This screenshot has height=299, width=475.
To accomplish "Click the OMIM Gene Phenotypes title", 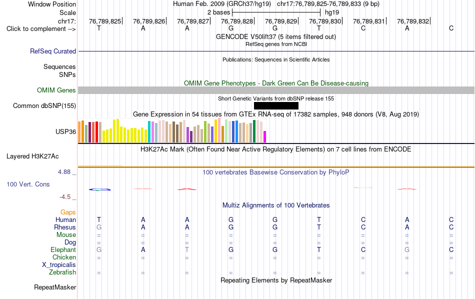I will pos(276,83).
